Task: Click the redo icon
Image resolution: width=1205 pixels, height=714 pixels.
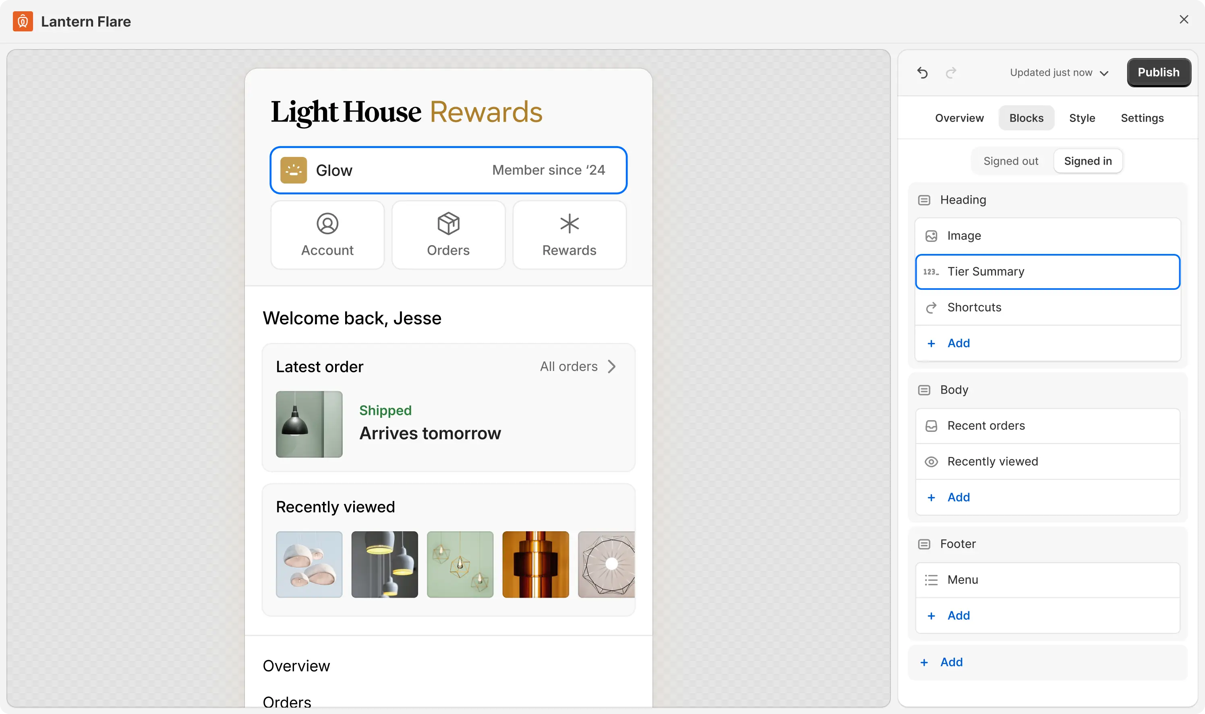Action: tap(951, 73)
